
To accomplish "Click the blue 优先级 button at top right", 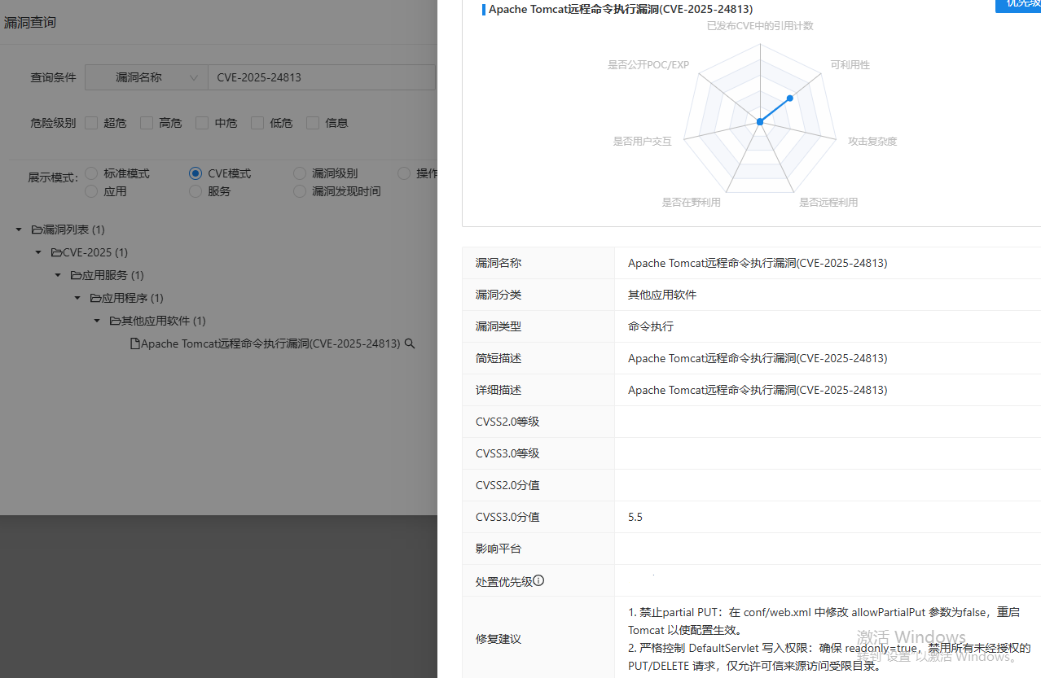I will (1020, 7).
